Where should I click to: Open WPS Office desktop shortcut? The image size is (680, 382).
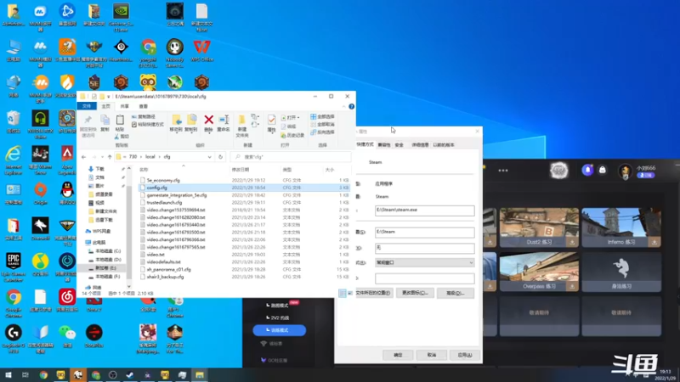201,51
